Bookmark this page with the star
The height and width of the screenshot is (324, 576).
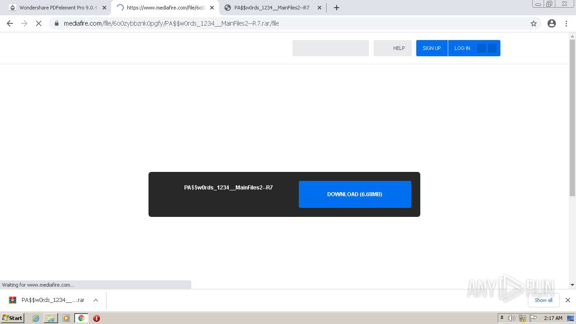tap(534, 23)
